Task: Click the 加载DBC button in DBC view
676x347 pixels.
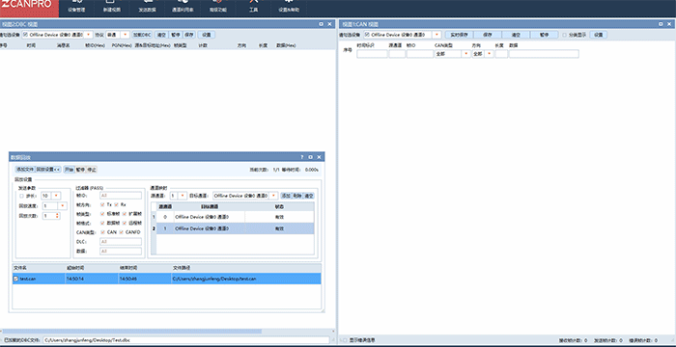Action: [x=142, y=35]
